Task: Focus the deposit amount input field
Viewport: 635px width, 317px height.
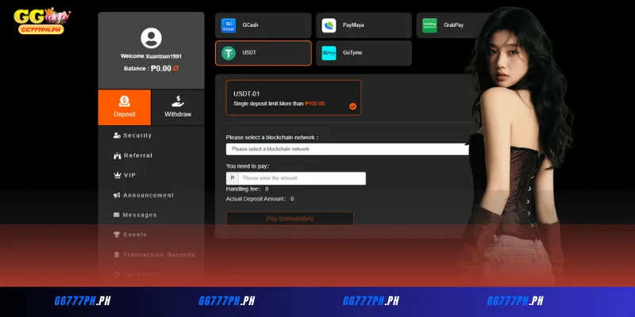Action: [302, 178]
